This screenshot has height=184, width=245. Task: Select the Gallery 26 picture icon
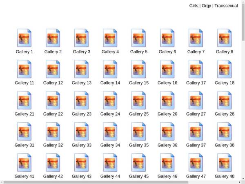click(167, 100)
